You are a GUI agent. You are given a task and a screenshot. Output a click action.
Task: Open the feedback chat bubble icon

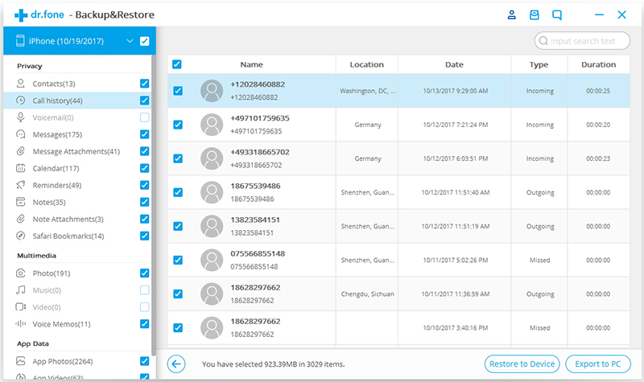(x=557, y=15)
